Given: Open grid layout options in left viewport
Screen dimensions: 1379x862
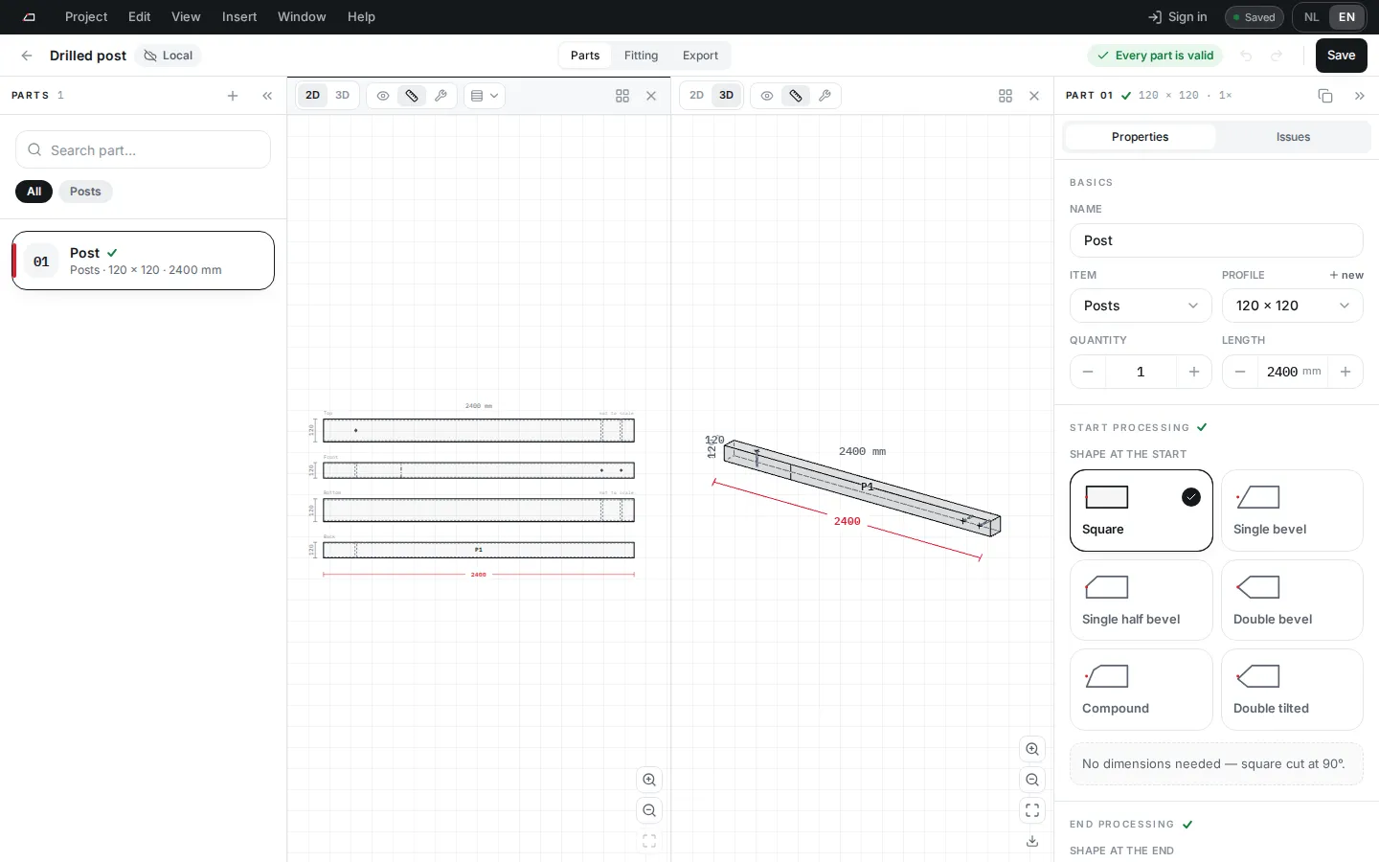Looking at the screenshot, I should (622, 96).
